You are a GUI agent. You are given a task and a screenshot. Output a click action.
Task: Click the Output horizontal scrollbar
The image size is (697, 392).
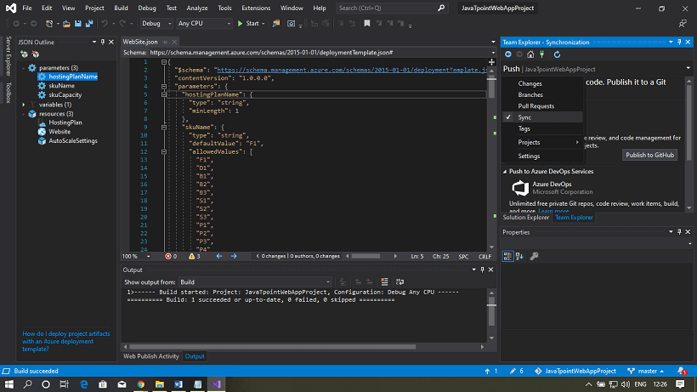tap(273, 347)
